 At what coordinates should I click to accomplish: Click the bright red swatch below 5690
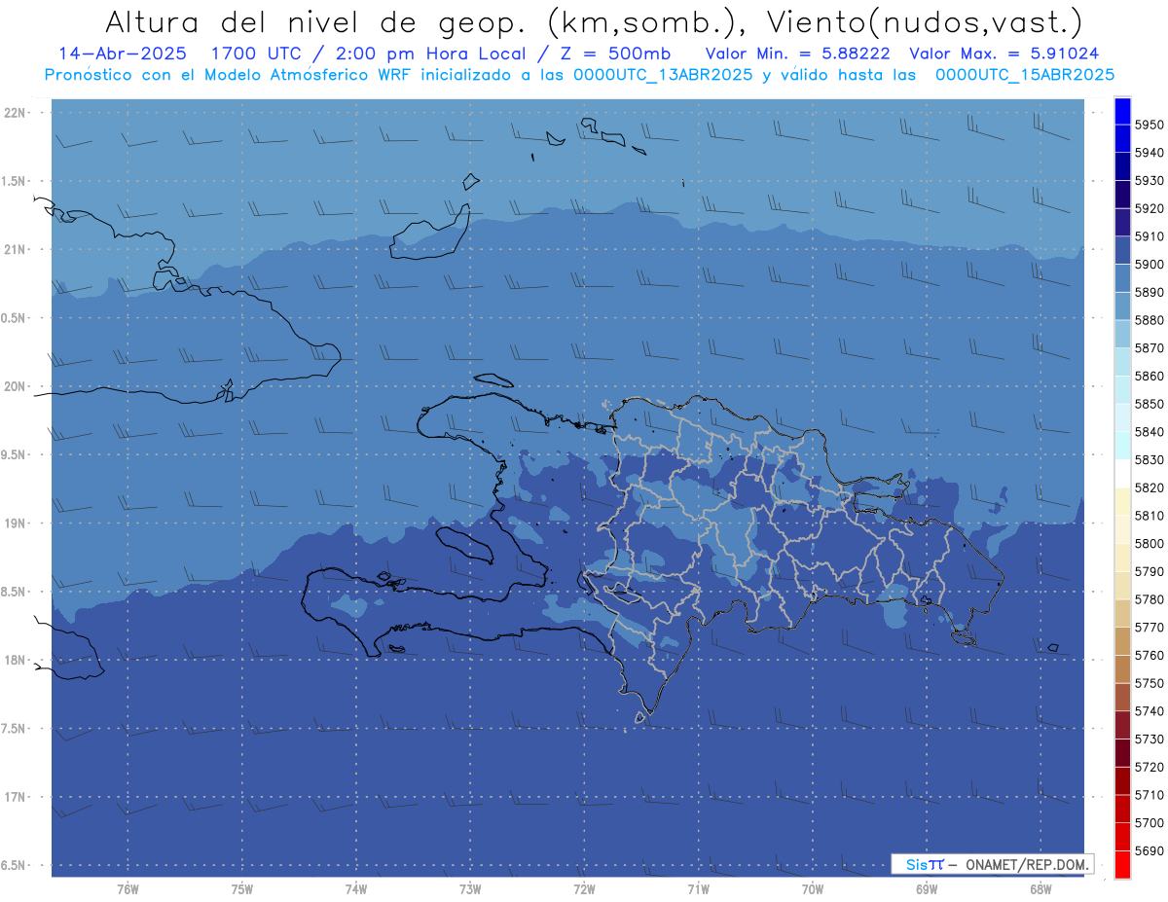[x=1122, y=865]
